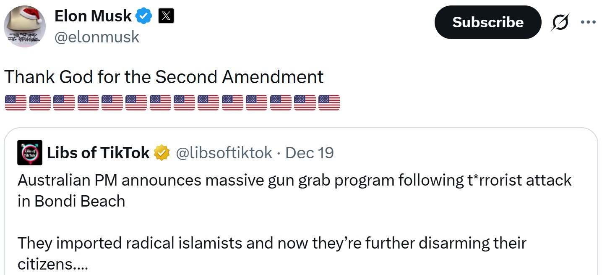
Task: Click the "They imported radical islamists" paragraph
Action: (272, 243)
